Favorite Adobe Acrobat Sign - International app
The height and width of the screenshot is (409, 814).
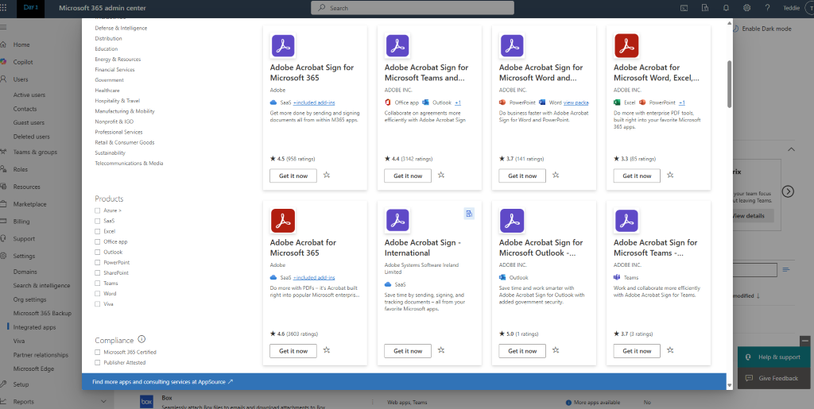441,350
